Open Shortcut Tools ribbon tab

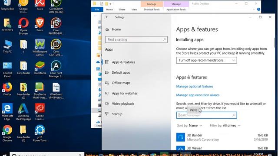pos(152,10)
